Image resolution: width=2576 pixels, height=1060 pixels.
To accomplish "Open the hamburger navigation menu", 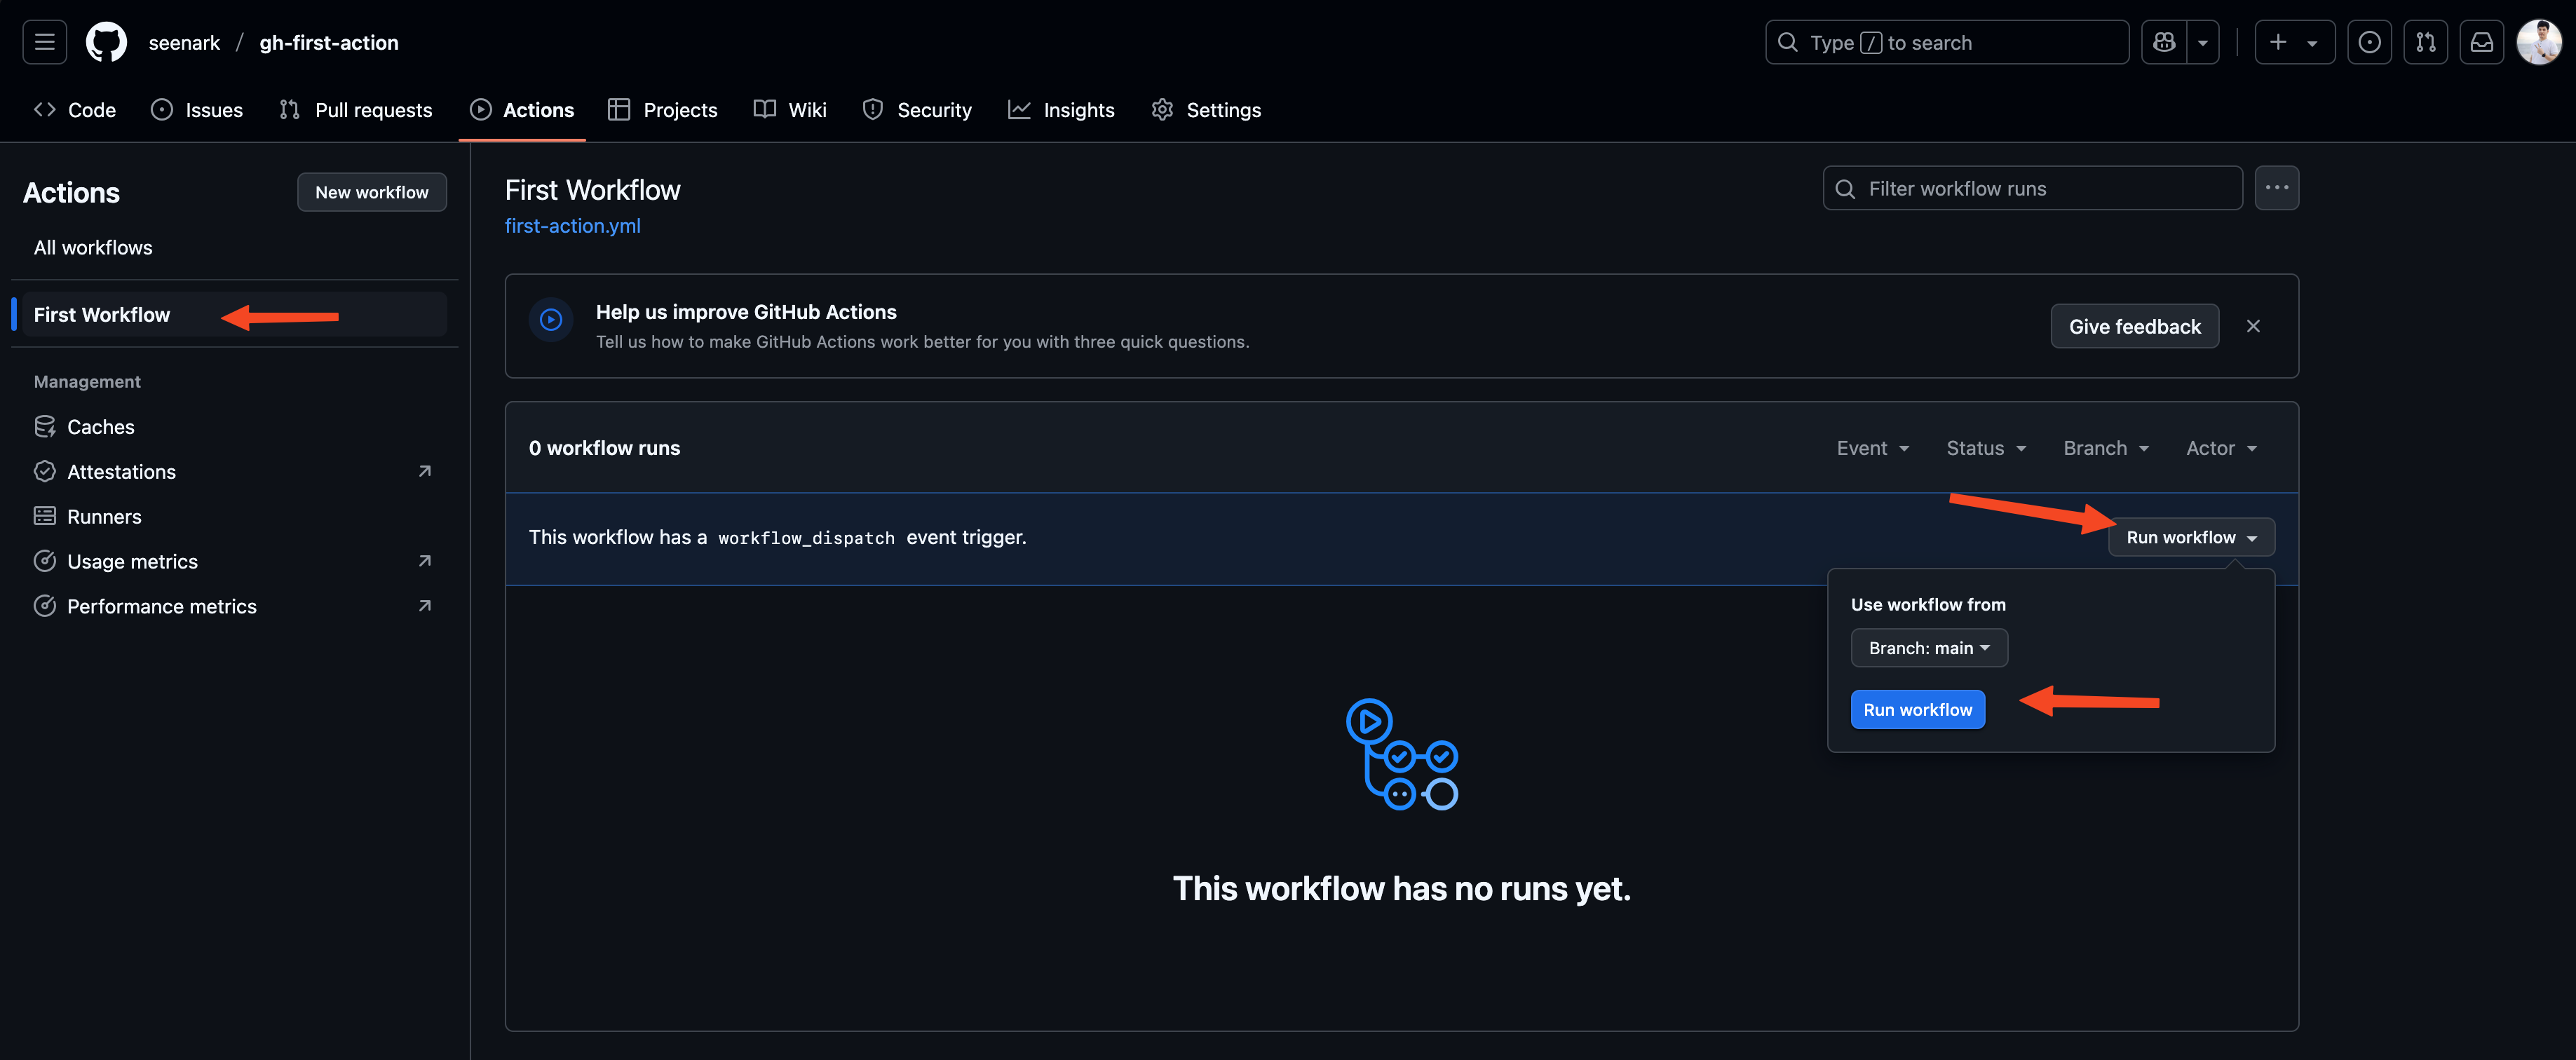I will (44, 42).
